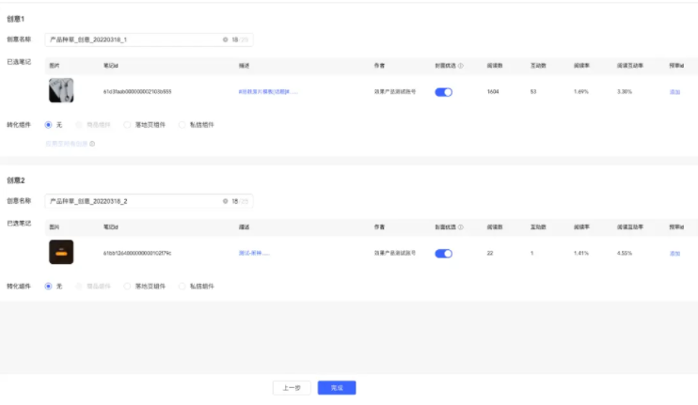
Task: Click the info icon next to 应用至所有创意
Action: coord(92,144)
